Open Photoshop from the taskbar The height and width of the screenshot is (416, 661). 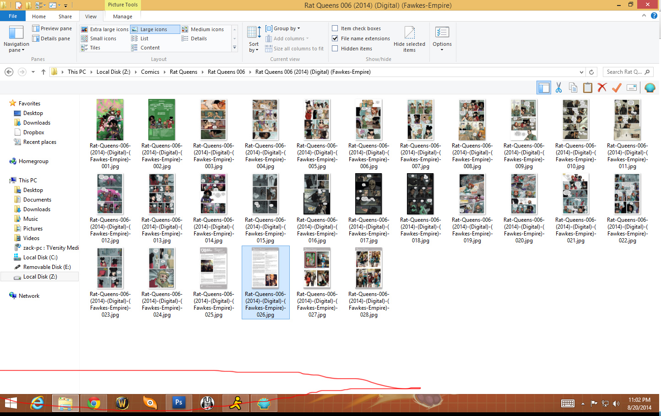pyautogui.click(x=179, y=403)
